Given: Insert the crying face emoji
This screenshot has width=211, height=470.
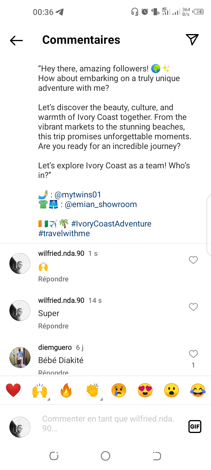Looking at the screenshot, I should tap(119, 390).
